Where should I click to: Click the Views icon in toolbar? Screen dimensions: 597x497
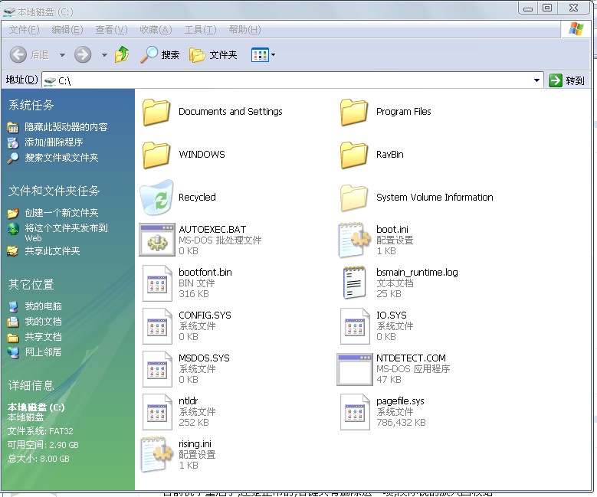(260, 55)
